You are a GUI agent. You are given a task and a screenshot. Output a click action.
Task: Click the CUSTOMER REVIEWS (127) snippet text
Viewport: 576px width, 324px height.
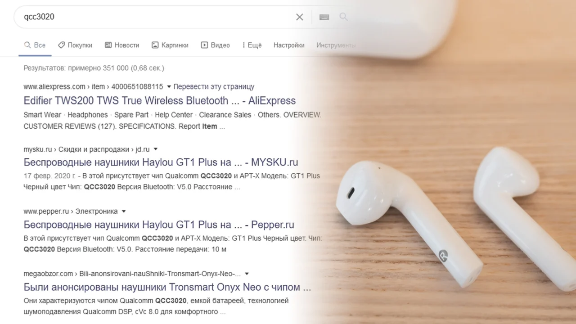coord(69,126)
